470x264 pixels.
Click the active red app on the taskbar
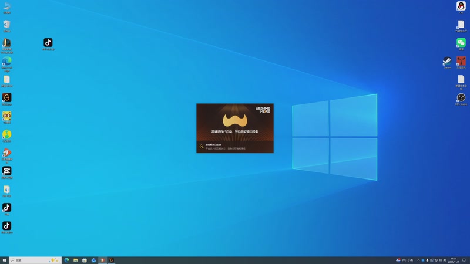coord(102,260)
